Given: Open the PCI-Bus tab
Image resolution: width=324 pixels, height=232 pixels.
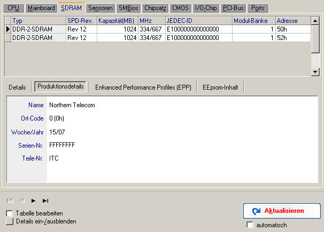Looking at the screenshot, I should (x=233, y=8).
